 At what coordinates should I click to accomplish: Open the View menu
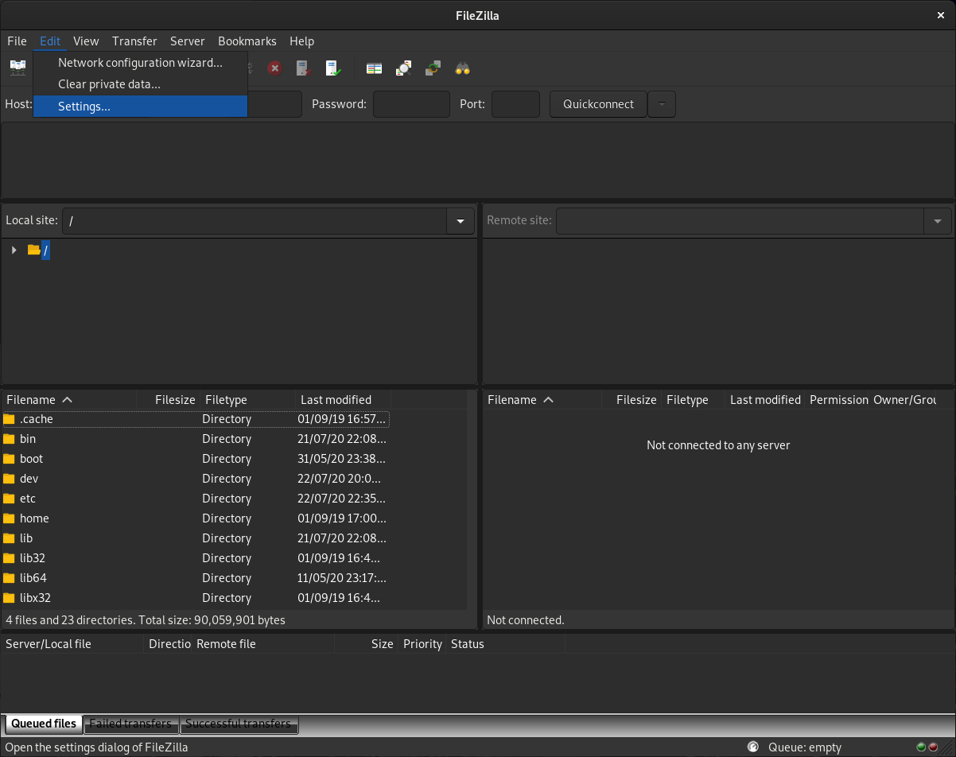pyautogui.click(x=86, y=41)
